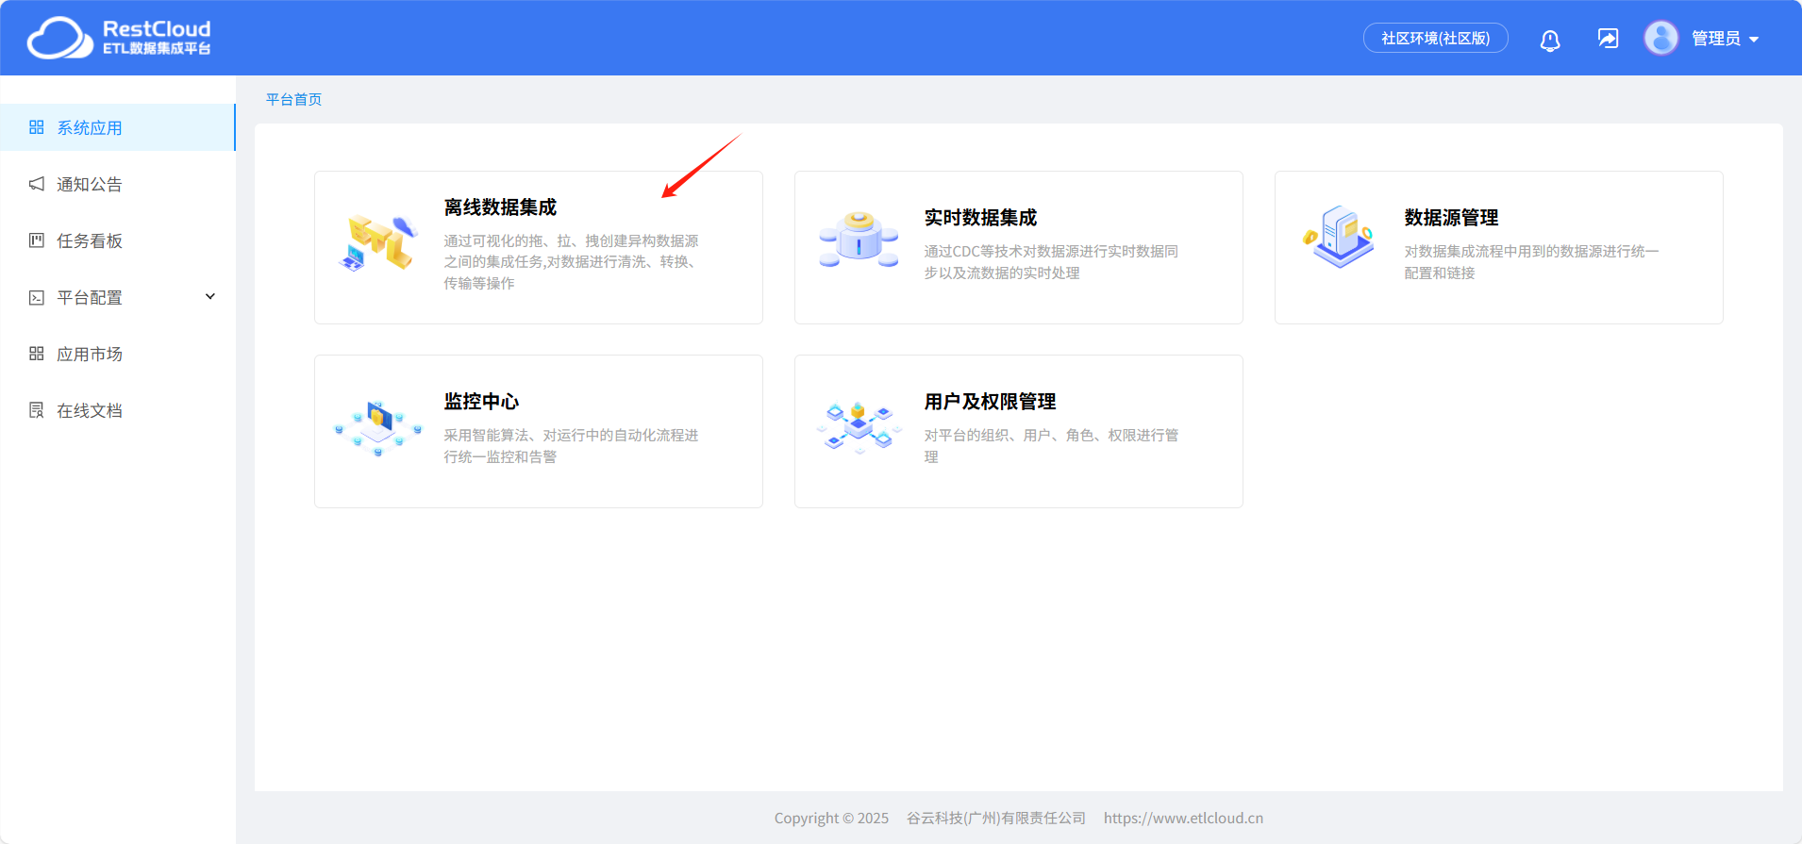Click the 实时数据集成 hub illustration
This screenshot has height=844, width=1802.
pyautogui.click(x=859, y=240)
